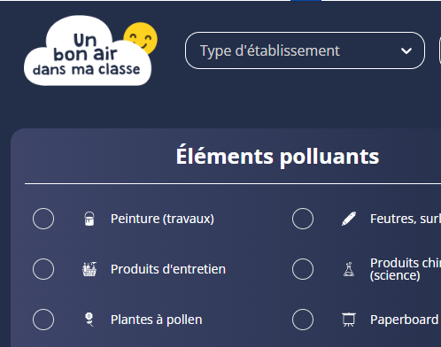Select the Produits d'entretien radio button
This screenshot has width=441, height=347.
tap(43, 269)
